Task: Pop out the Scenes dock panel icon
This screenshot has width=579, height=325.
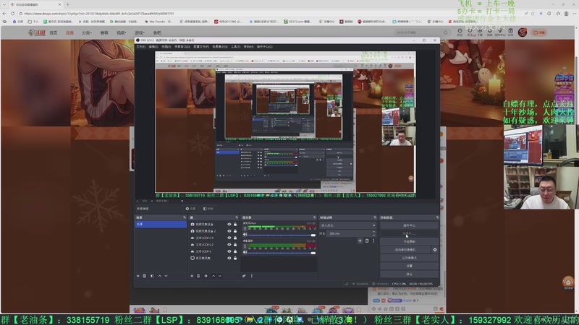Action: [185, 217]
